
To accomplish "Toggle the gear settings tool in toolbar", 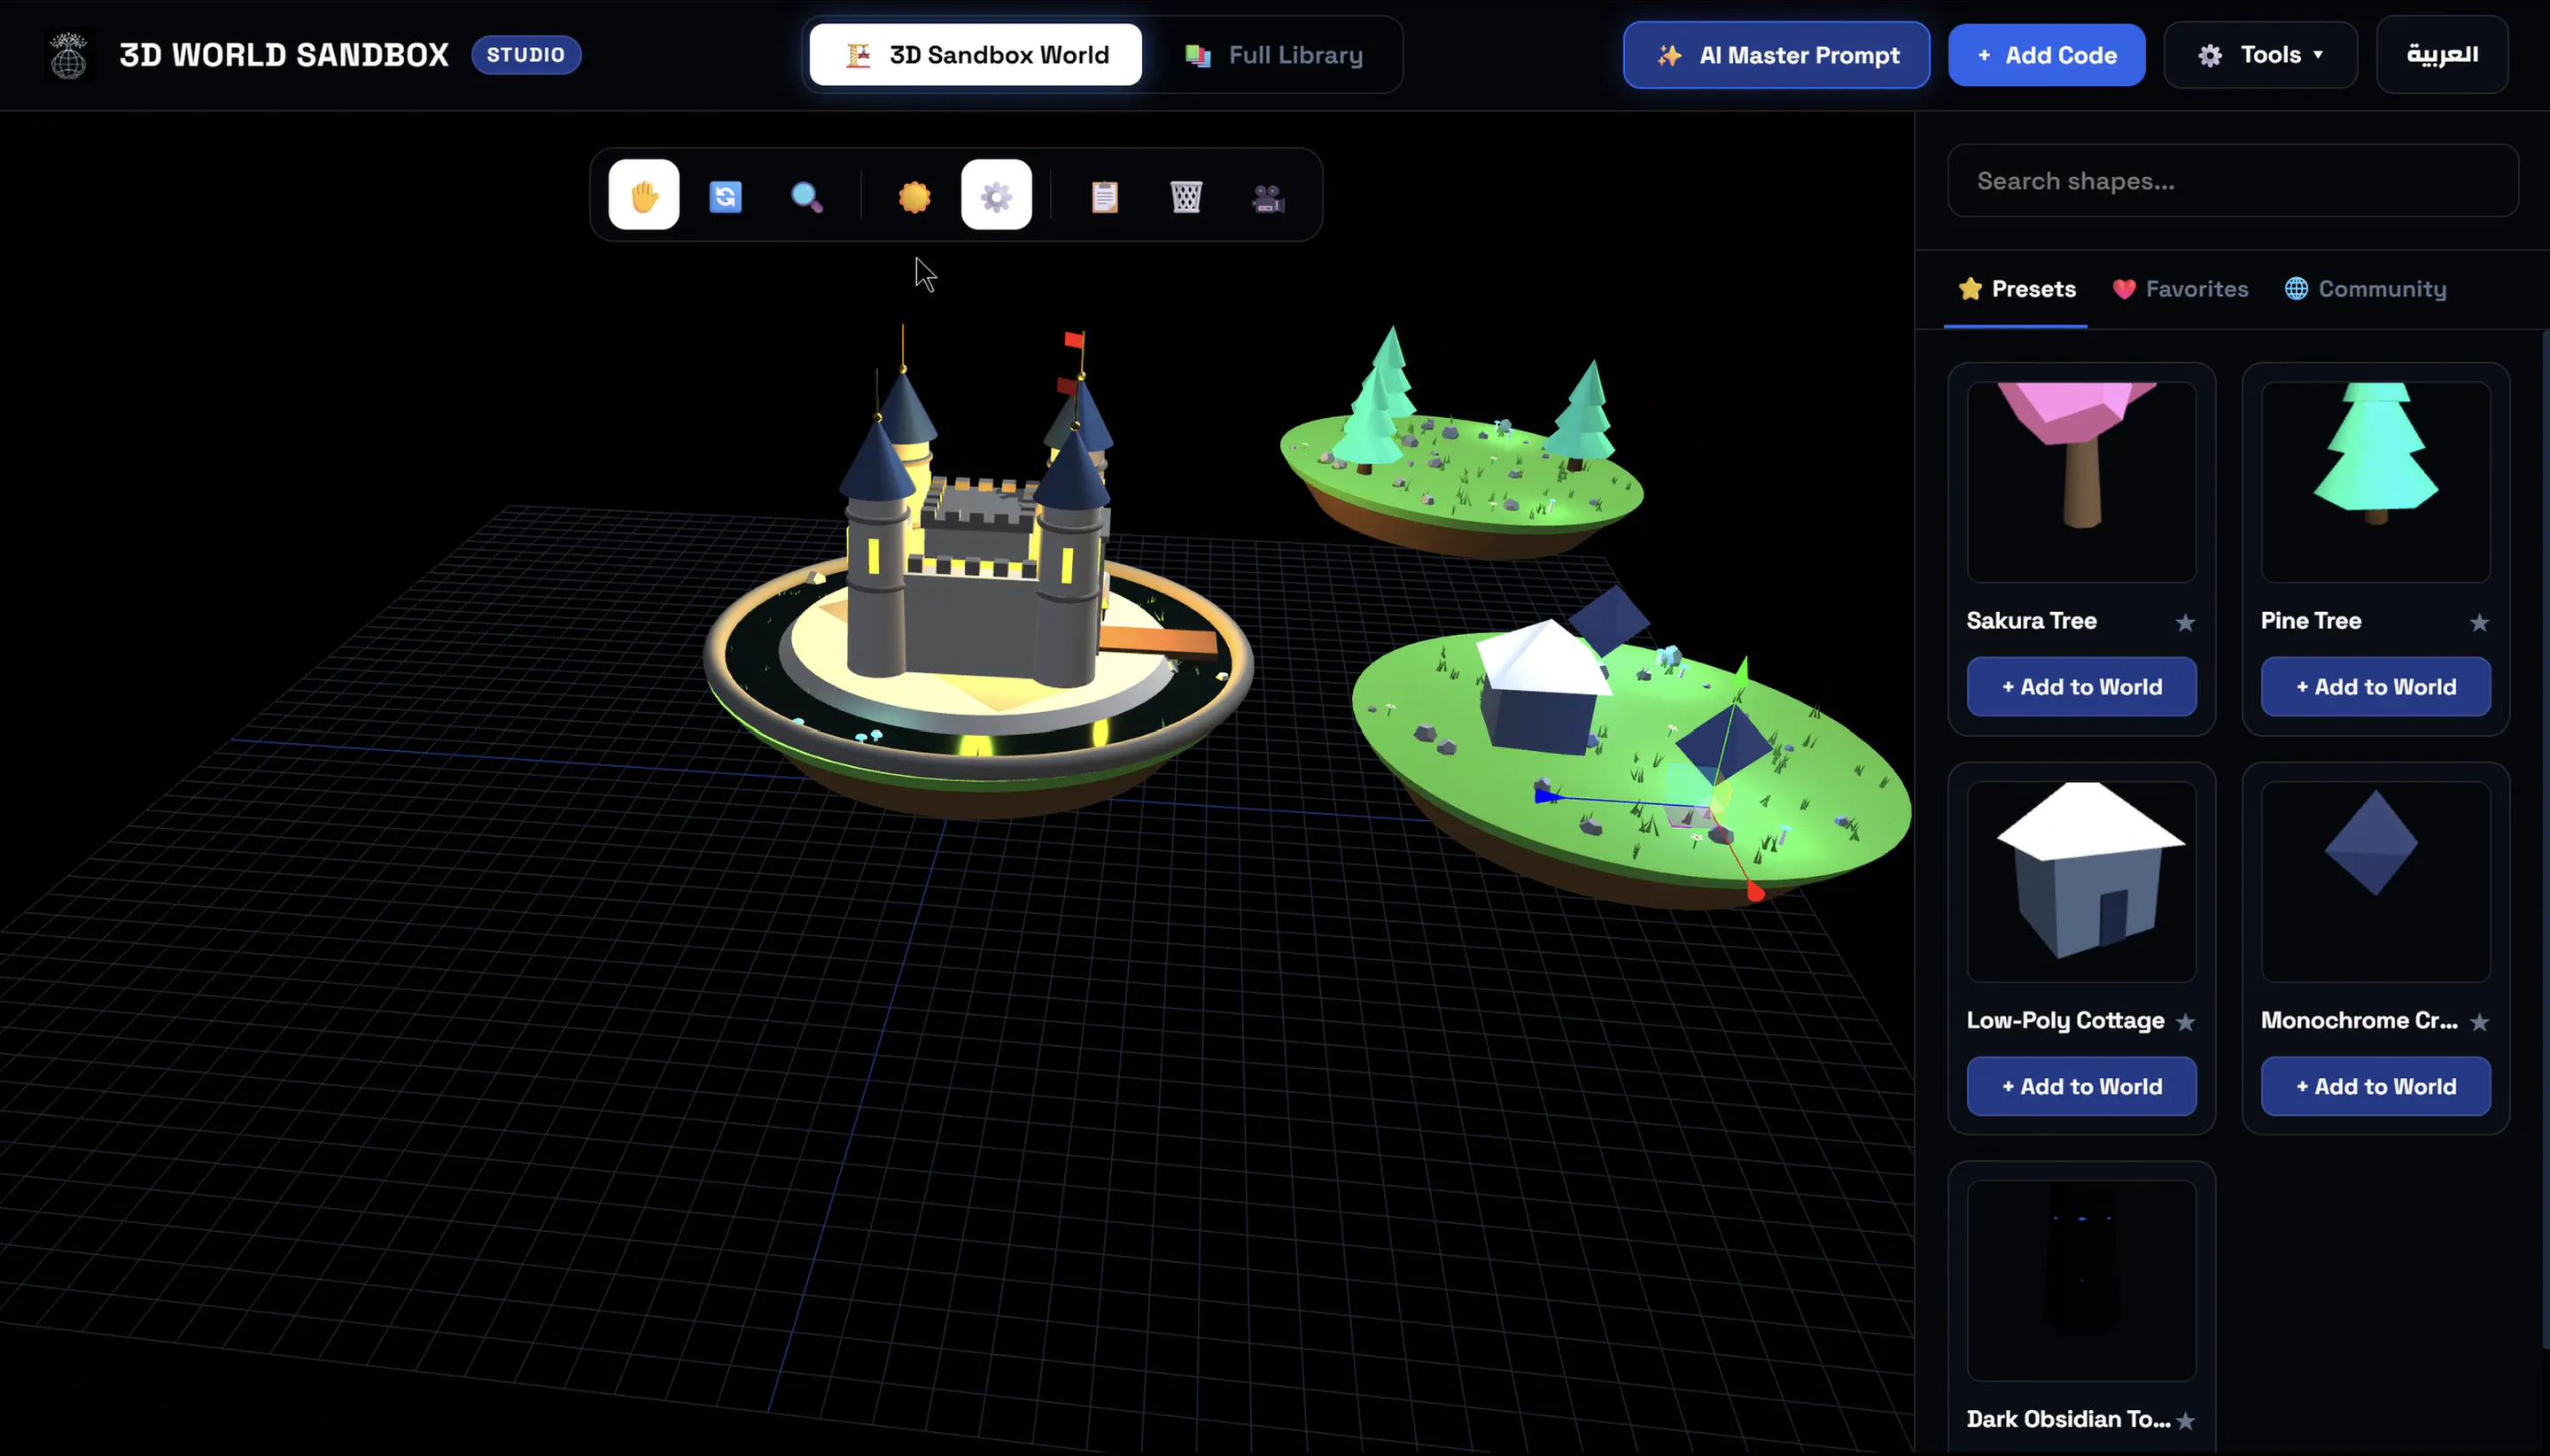I will 997,195.
